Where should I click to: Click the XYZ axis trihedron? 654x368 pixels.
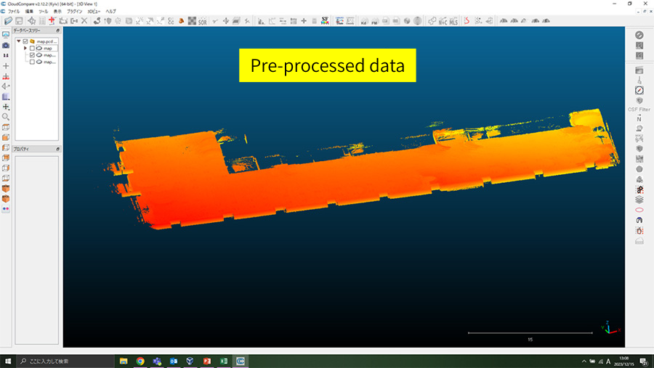click(x=610, y=328)
